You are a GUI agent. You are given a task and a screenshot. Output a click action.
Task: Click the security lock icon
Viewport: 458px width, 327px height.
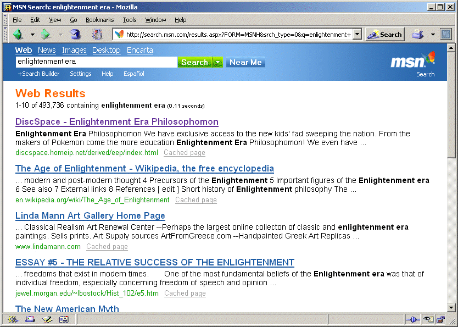point(440,319)
